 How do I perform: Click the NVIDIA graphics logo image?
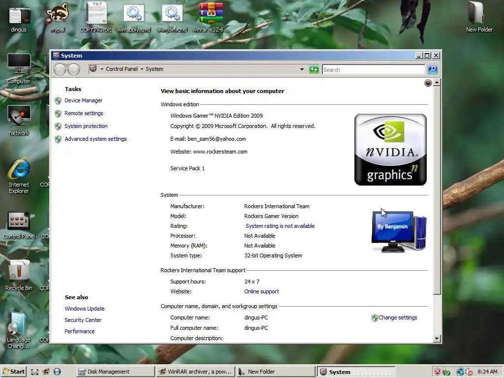[390, 150]
